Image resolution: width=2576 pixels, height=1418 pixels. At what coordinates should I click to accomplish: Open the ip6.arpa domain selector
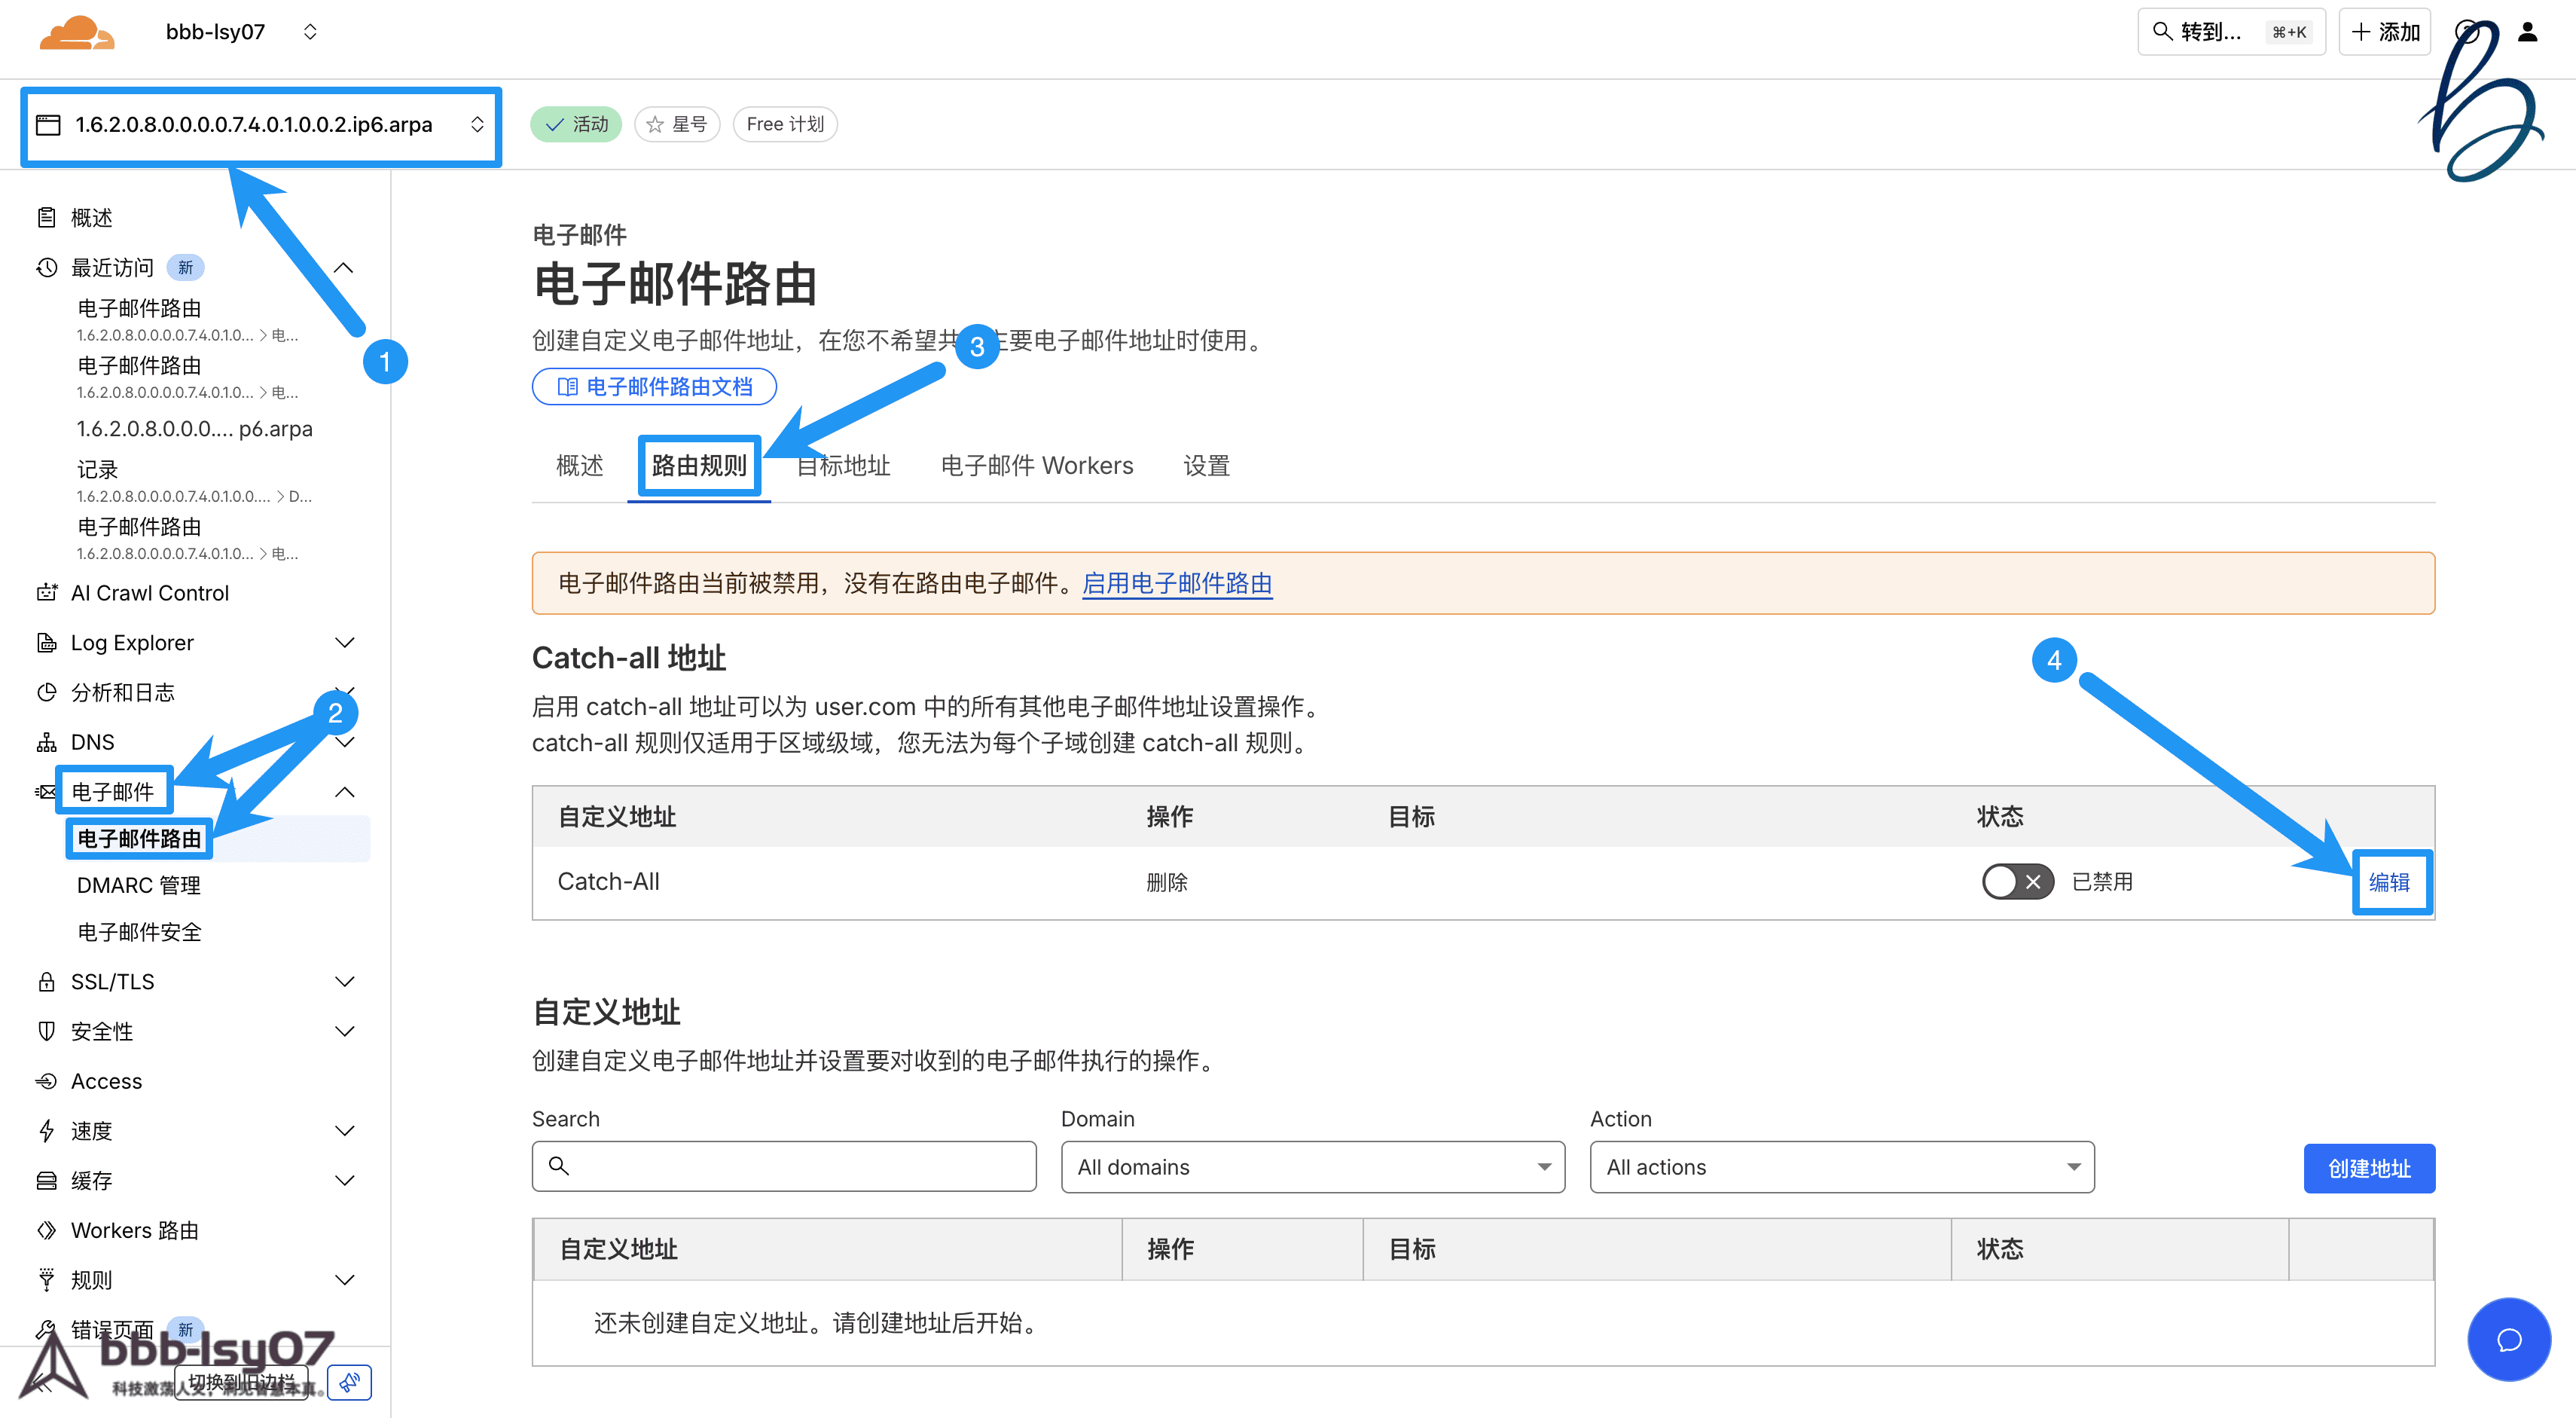pyautogui.click(x=261, y=125)
